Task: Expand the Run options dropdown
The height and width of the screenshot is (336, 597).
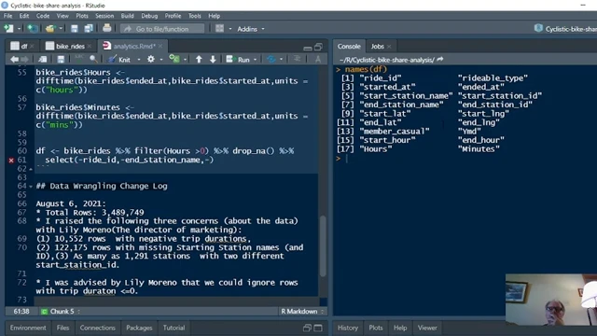Action: pyautogui.click(x=255, y=60)
